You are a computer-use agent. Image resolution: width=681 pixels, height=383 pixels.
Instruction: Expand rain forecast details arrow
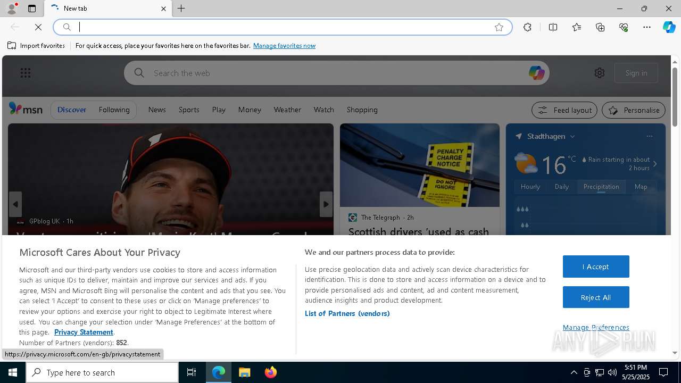click(655, 164)
